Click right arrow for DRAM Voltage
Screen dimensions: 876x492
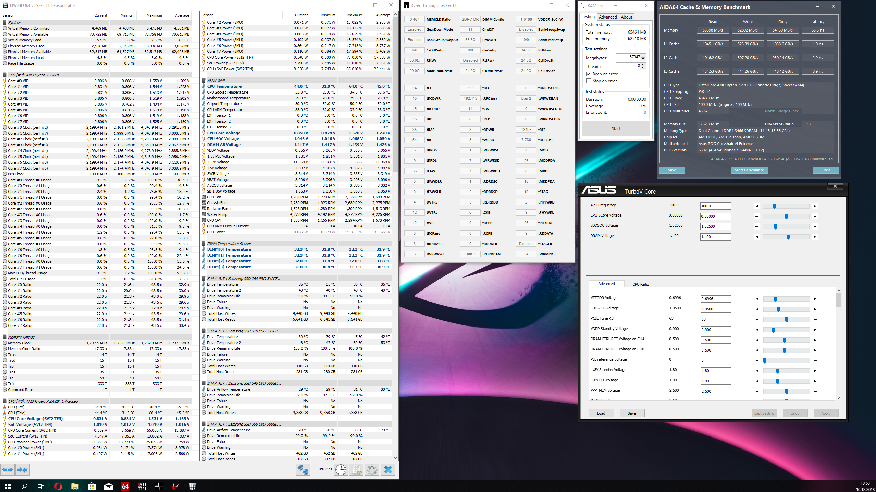click(815, 237)
